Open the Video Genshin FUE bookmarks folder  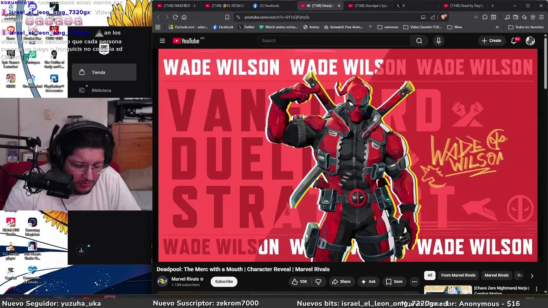[x=423, y=27]
